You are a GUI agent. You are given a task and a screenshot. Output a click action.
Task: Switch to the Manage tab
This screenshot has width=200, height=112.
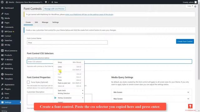coord(45,22)
